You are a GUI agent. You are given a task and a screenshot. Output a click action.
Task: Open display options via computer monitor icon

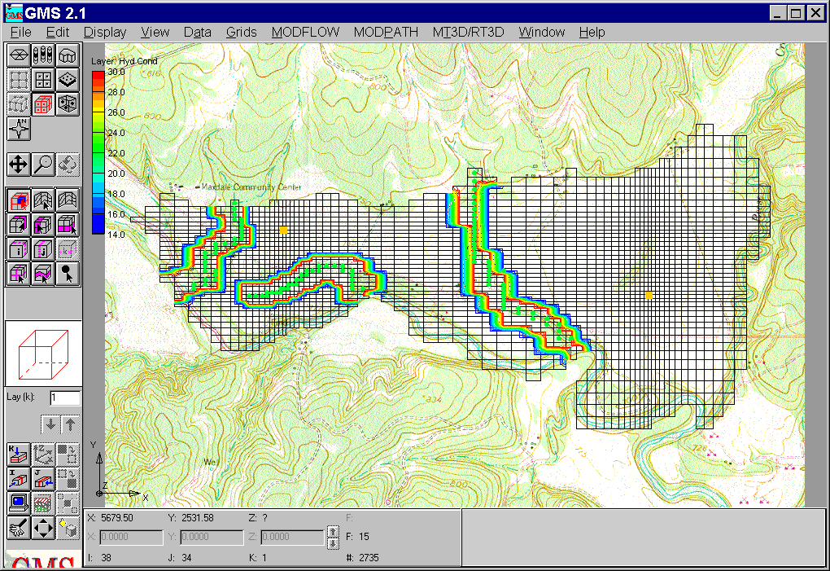pyautogui.click(x=19, y=503)
